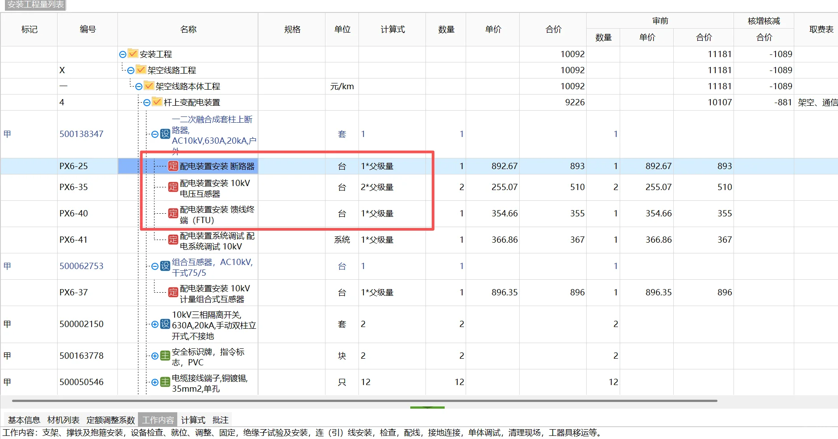Click code PX6-41
This screenshot has height=439, width=838.
pyautogui.click(x=74, y=240)
